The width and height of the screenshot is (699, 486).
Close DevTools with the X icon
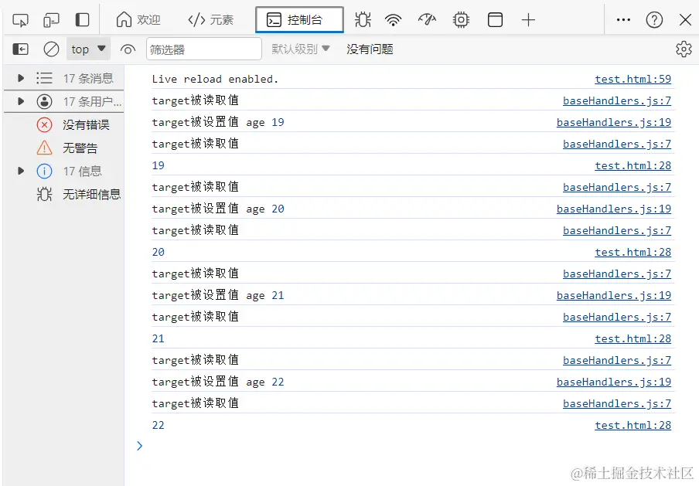[x=685, y=20]
